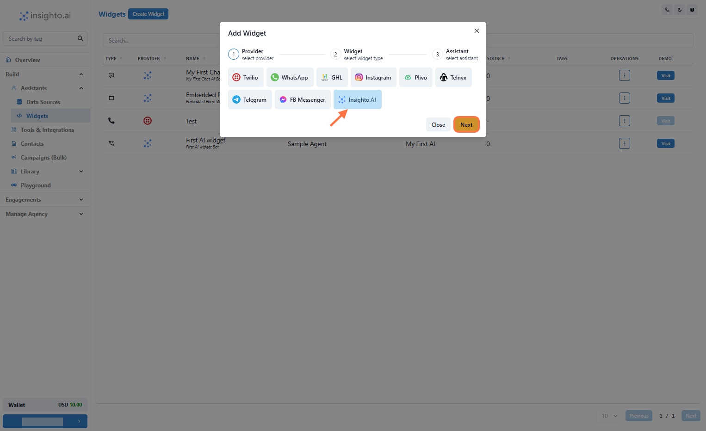Open Data Sources in sidebar

pos(43,102)
